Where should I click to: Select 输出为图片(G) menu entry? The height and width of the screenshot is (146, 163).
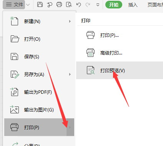(x=39, y=110)
